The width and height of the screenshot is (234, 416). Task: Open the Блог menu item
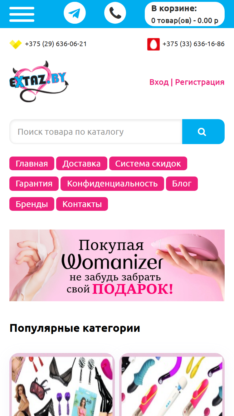[182, 183]
